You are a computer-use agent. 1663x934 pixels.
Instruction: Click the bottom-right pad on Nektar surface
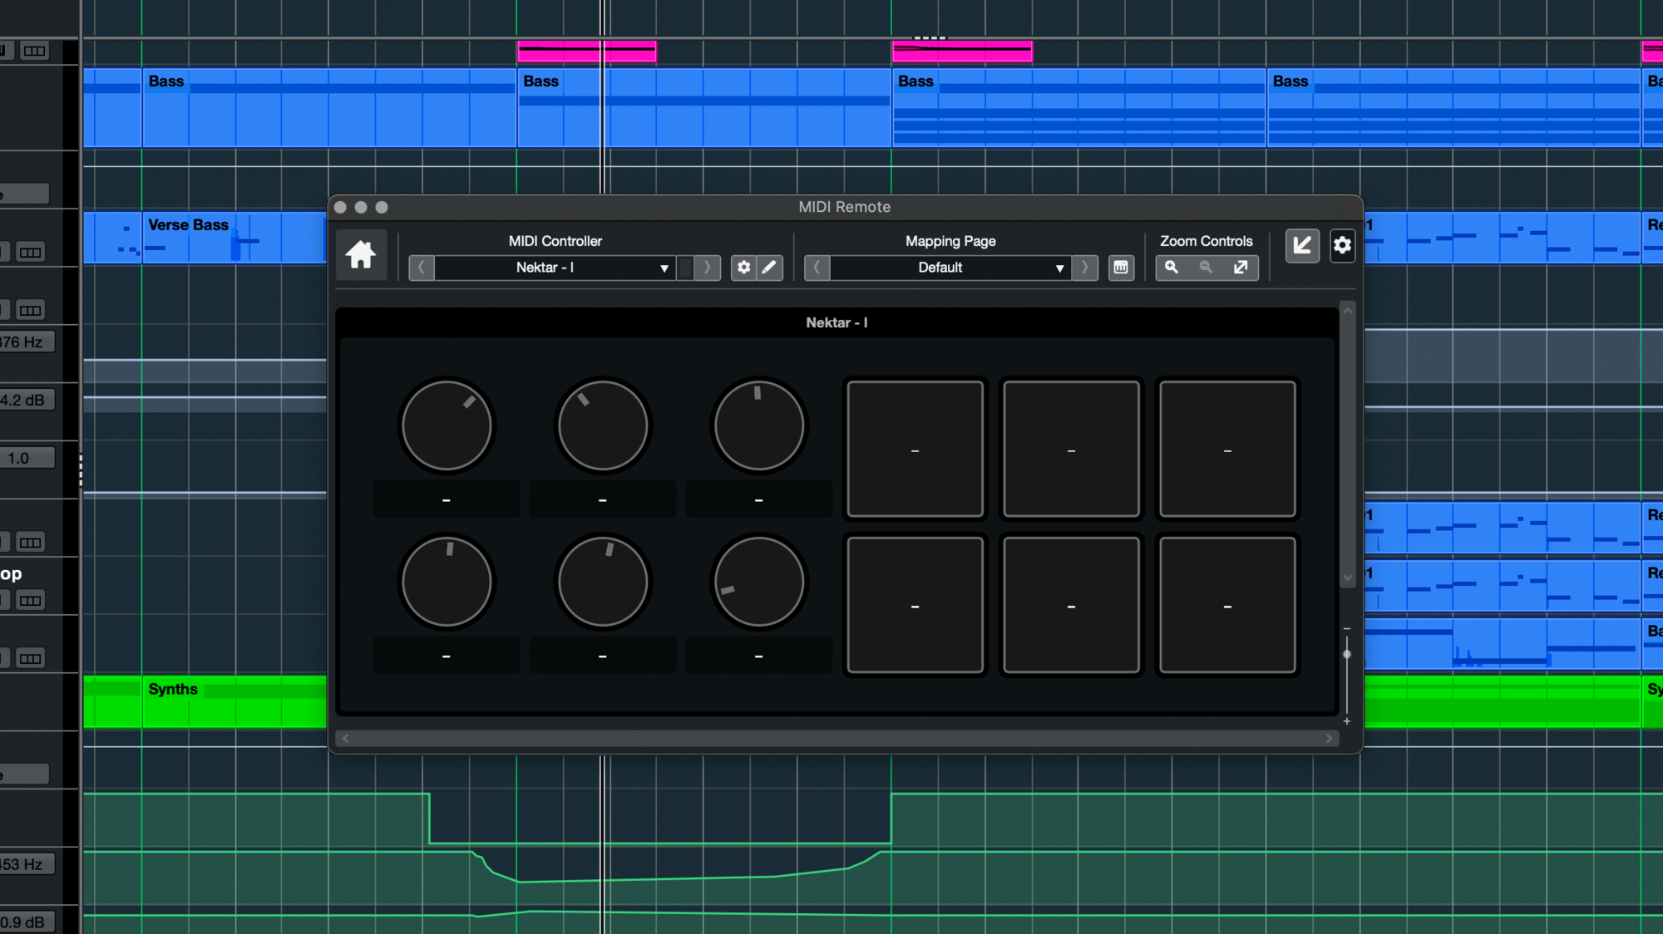(x=1227, y=605)
